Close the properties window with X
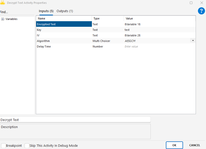The width and height of the screenshot is (206, 149). [201, 3]
